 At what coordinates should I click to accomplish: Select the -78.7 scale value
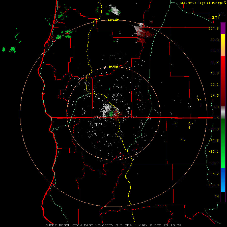coord(214,163)
